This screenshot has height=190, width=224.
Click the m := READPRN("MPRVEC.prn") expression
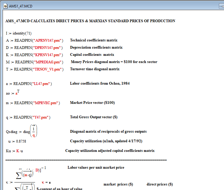[x=33, y=103]
